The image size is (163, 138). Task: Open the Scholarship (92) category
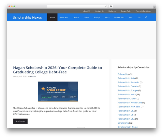pyautogui.click(x=123, y=123)
